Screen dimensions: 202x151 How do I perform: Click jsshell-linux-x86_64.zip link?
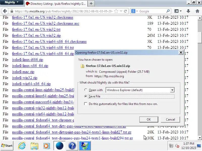30,66
